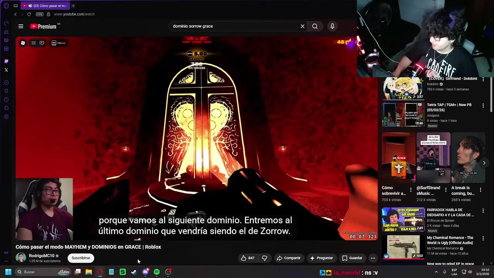Image resolution: width=494 pixels, height=278 pixels.
Task: Reload the YouTube page
Action: coord(29,14)
